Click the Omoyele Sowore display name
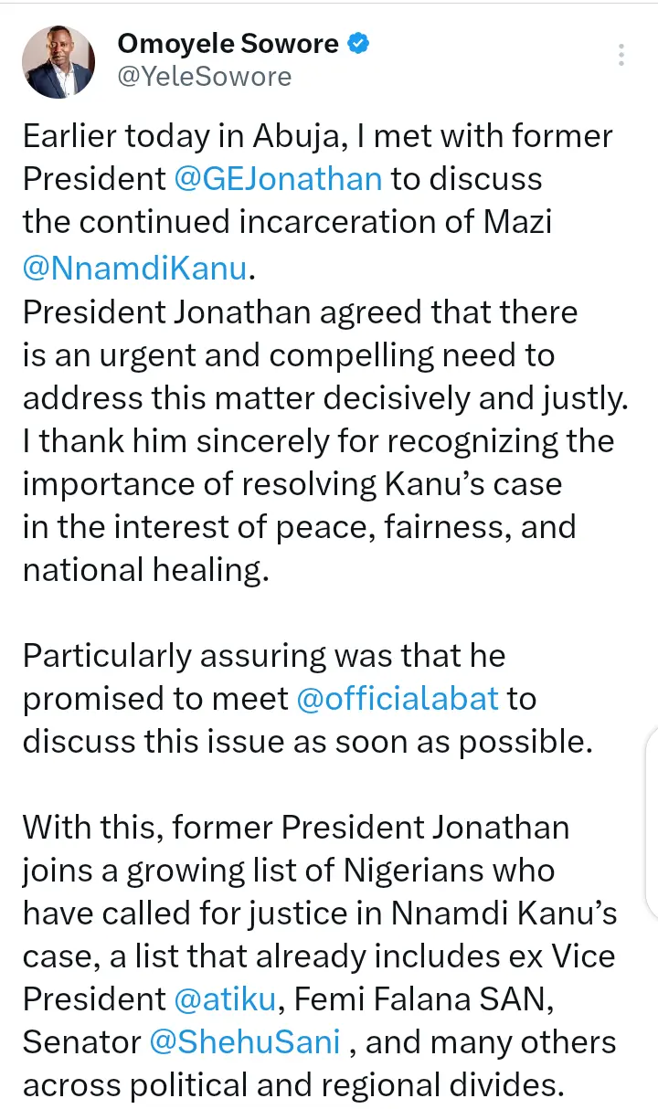This screenshot has width=658, height=1109. pos(228,43)
